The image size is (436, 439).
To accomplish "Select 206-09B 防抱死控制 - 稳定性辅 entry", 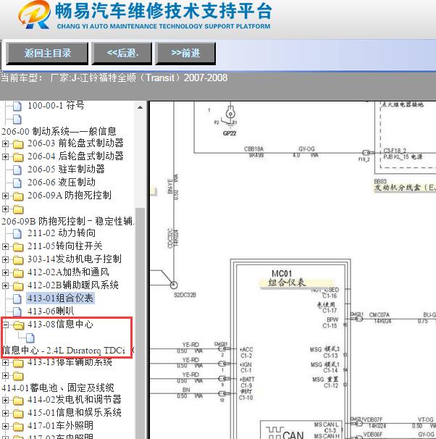I will click(68, 221).
